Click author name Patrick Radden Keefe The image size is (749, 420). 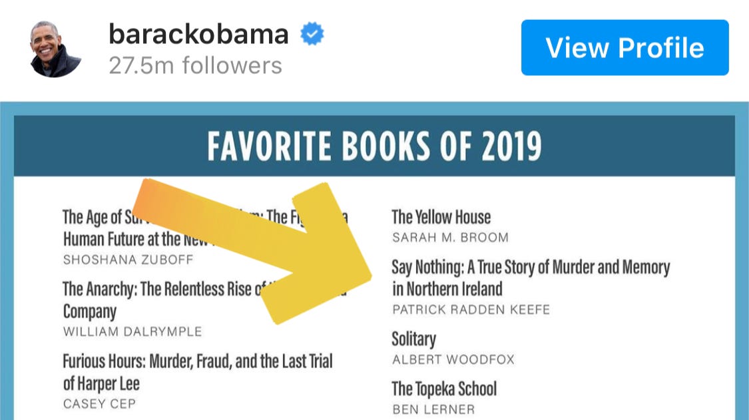(x=471, y=310)
